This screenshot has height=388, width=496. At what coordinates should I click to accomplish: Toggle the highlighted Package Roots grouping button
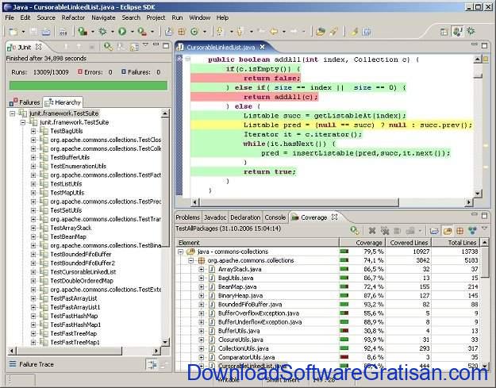(448, 231)
